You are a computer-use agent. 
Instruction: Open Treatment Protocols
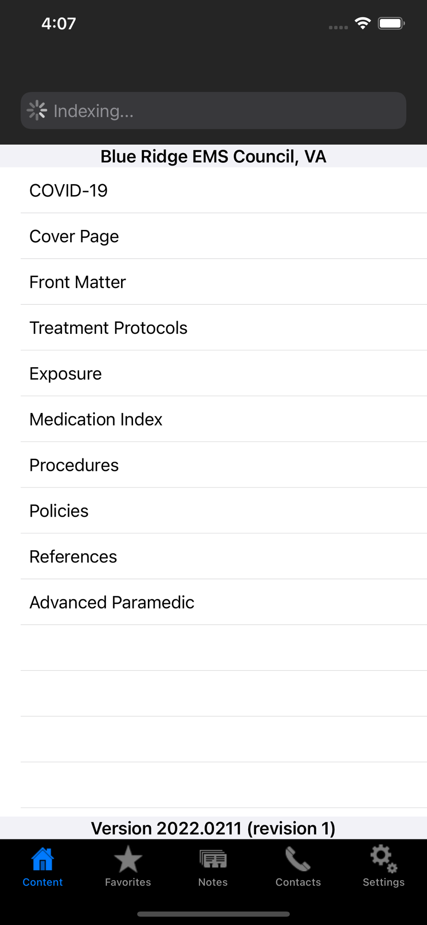(x=108, y=328)
